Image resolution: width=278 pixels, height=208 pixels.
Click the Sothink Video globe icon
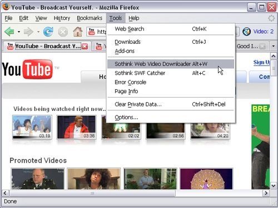tap(247, 32)
